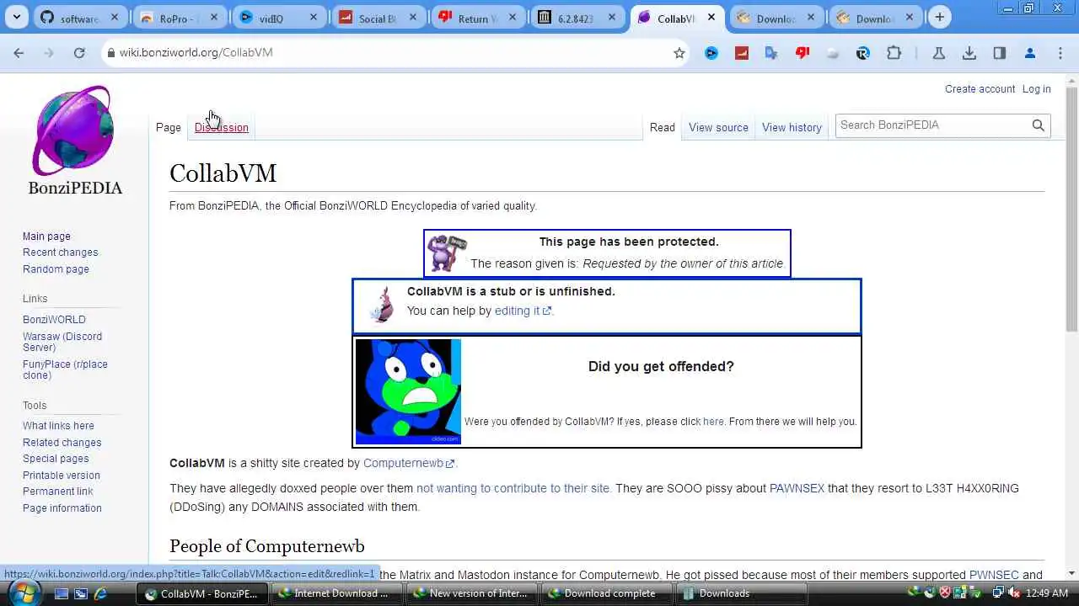
Task: Close the CollabVM browser tab
Action: tap(711, 18)
